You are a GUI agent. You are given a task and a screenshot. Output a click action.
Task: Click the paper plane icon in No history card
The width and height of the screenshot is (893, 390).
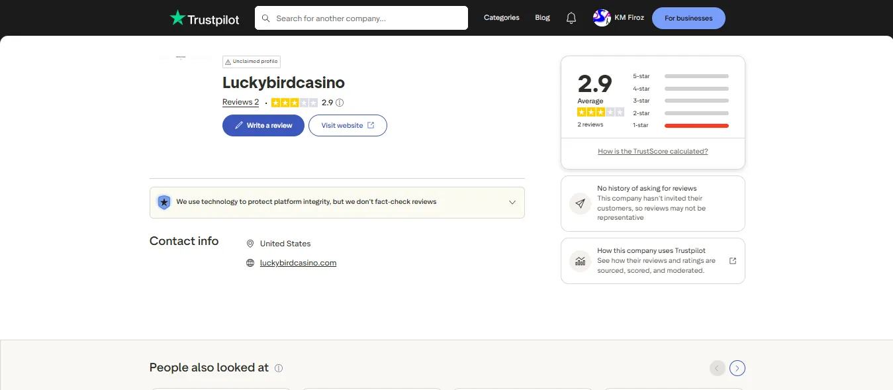coord(581,203)
